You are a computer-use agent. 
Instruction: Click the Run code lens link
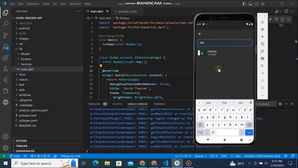102,36
